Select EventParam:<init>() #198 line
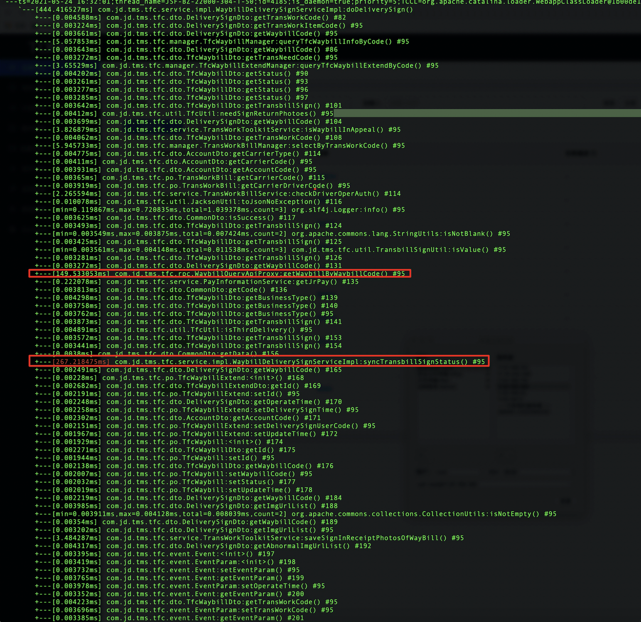The height and width of the screenshot is (622, 641). click(x=165, y=562)
